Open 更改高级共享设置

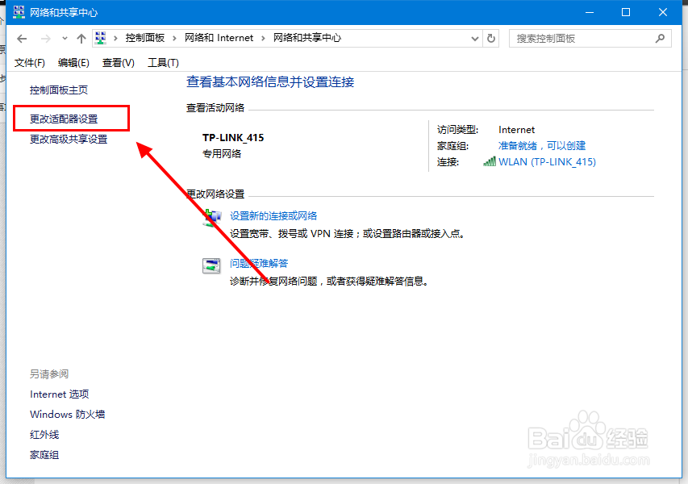pyautogui.click(x=69, y=139)
